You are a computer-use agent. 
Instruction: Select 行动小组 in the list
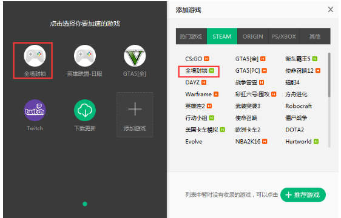click(x=196, y=118)
